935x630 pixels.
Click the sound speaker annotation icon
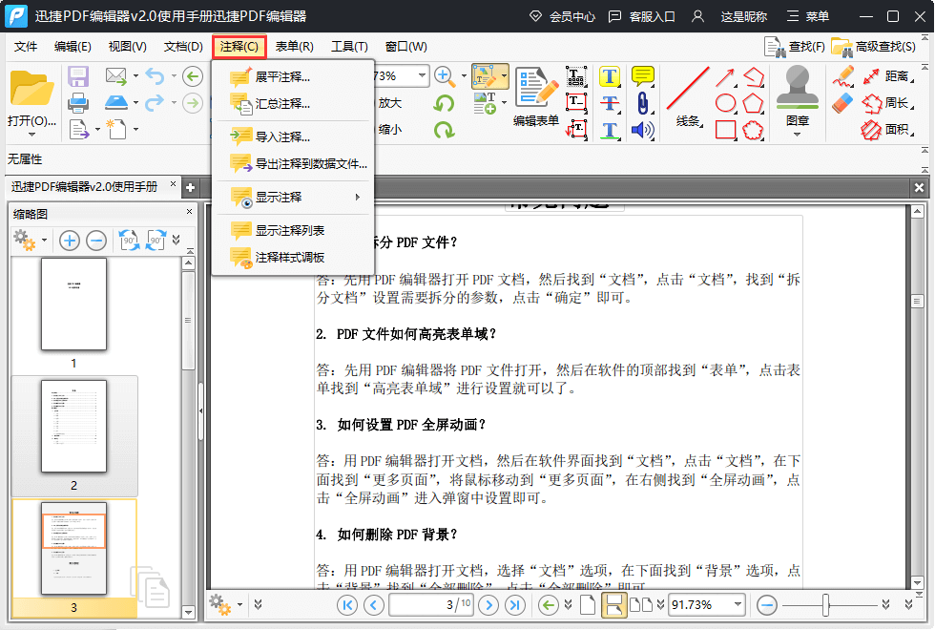643,130
